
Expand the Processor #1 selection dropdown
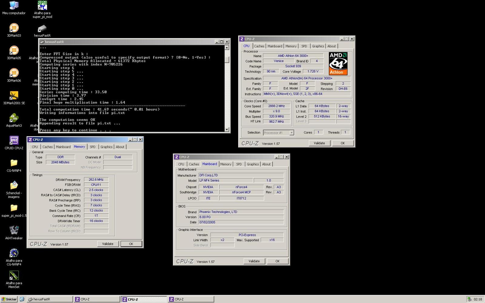tap(292, 133)
